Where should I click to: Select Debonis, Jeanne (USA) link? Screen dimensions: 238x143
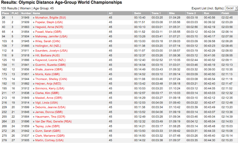pos(50,107)
